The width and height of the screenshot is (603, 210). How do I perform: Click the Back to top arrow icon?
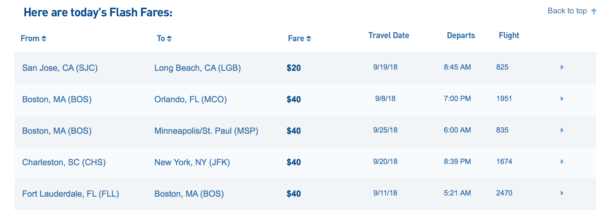tap(594, 11)
